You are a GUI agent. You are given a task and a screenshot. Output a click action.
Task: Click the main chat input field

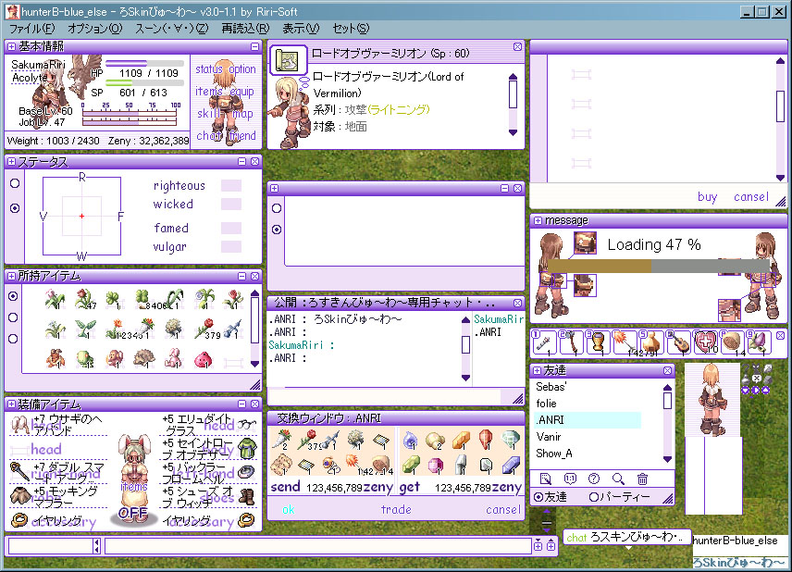pos(318,546)
